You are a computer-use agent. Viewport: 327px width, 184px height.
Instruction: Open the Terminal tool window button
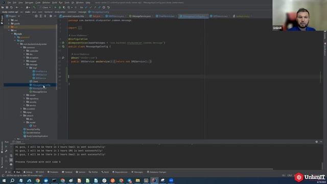(x=67, y=172)
